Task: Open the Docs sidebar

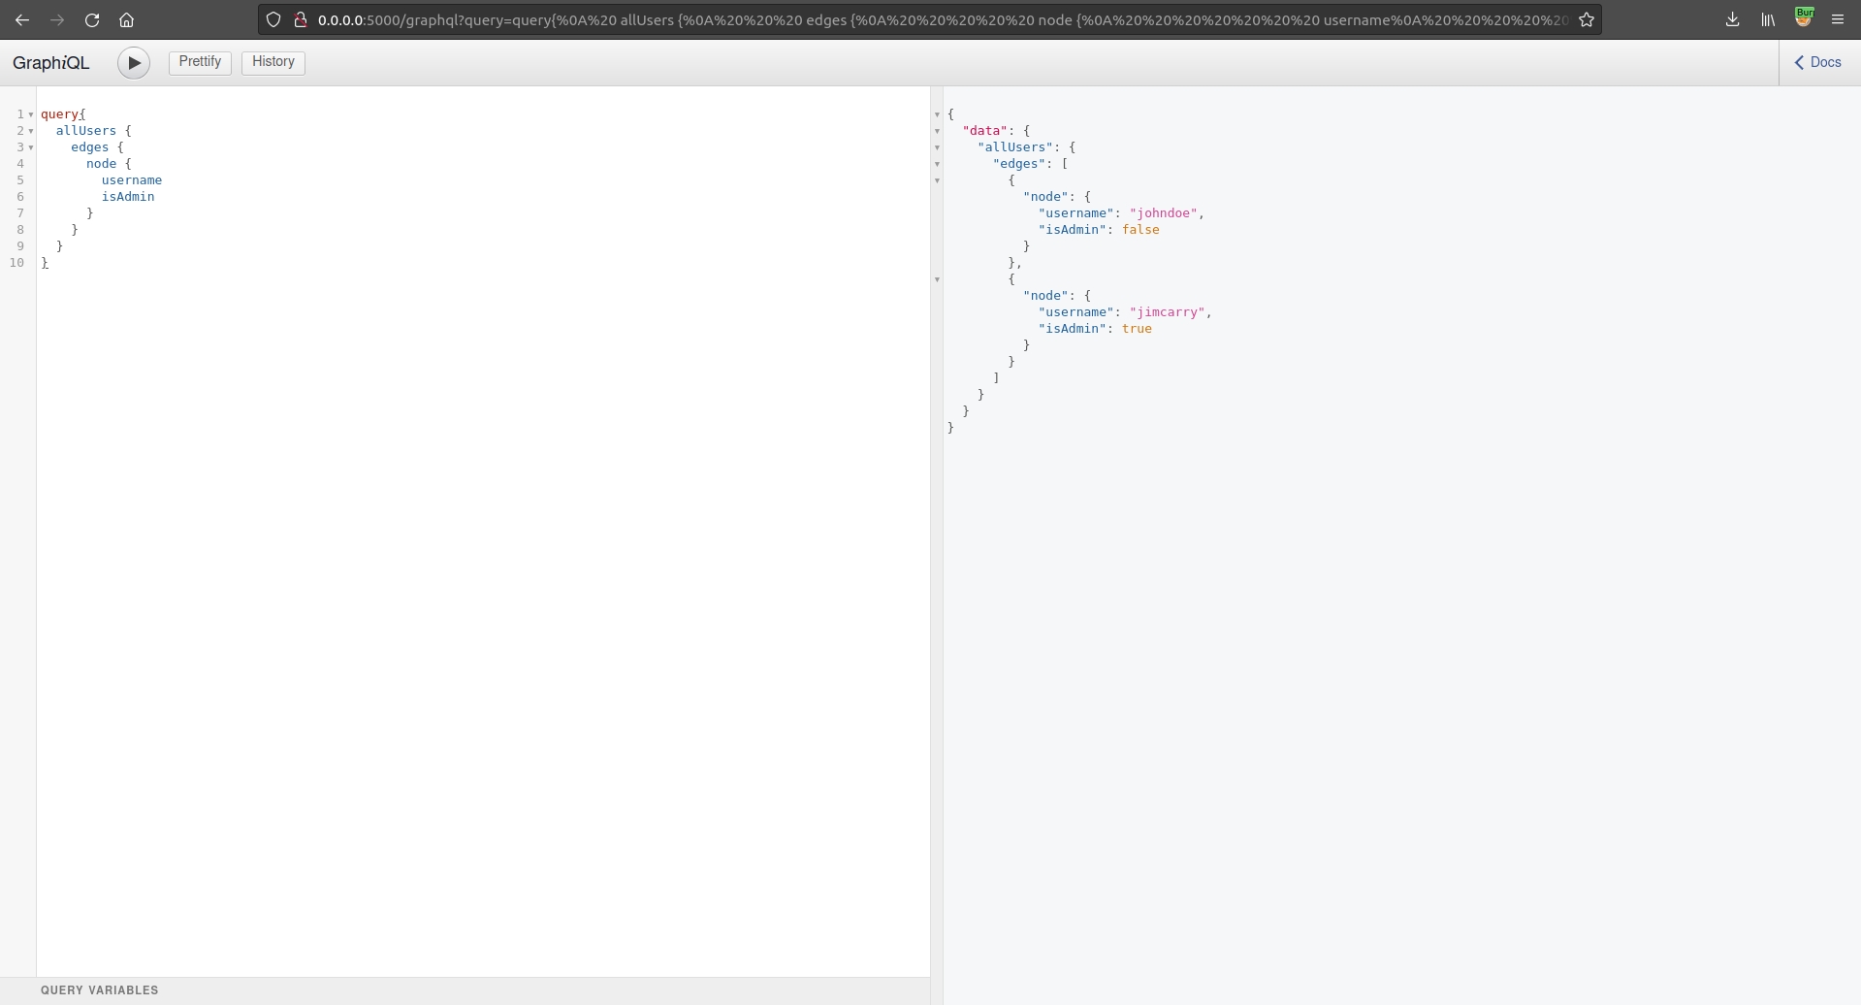Action: [1818, 63]
